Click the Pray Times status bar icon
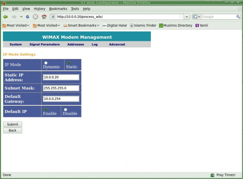243x179 pixels. coord(212,175)
